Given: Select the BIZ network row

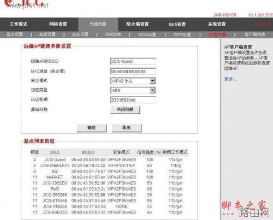Looking at the screenshot, I should tap(109, 171).
